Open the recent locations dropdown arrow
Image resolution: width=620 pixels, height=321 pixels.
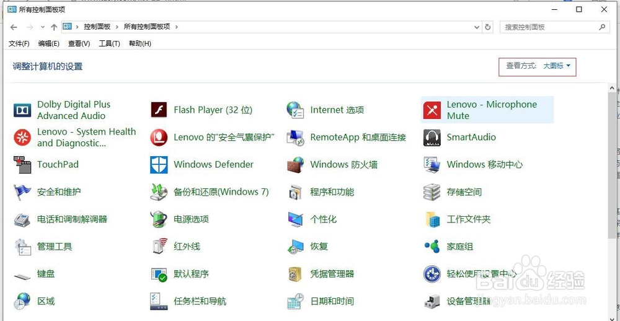(x=43, y=27)
